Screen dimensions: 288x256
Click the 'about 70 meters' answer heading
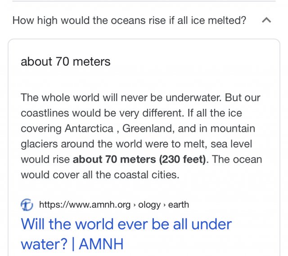66,61
